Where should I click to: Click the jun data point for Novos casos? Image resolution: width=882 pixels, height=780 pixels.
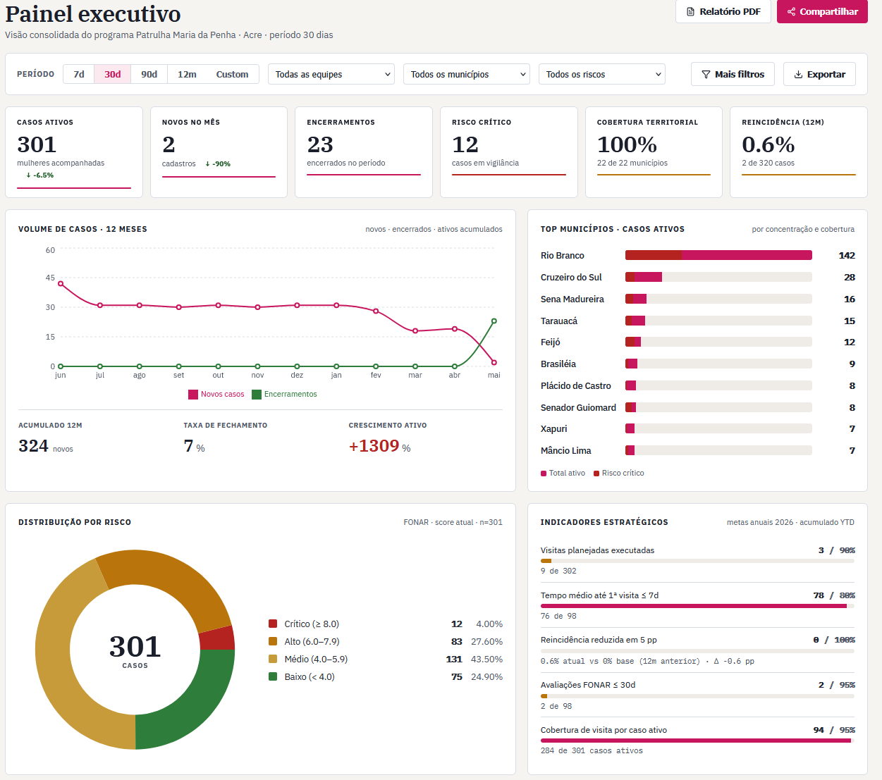[61, 284]
